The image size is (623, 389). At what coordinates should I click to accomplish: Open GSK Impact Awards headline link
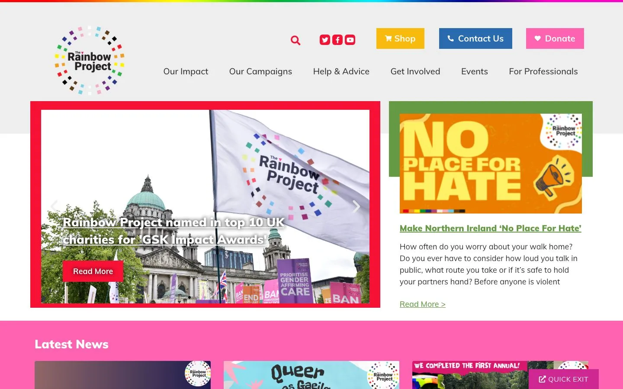[173, 231]
